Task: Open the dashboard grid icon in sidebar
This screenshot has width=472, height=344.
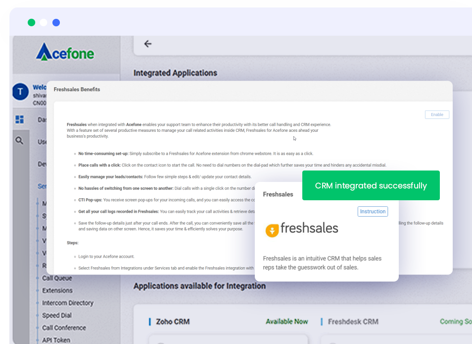Action: click(x=20, y=119)
